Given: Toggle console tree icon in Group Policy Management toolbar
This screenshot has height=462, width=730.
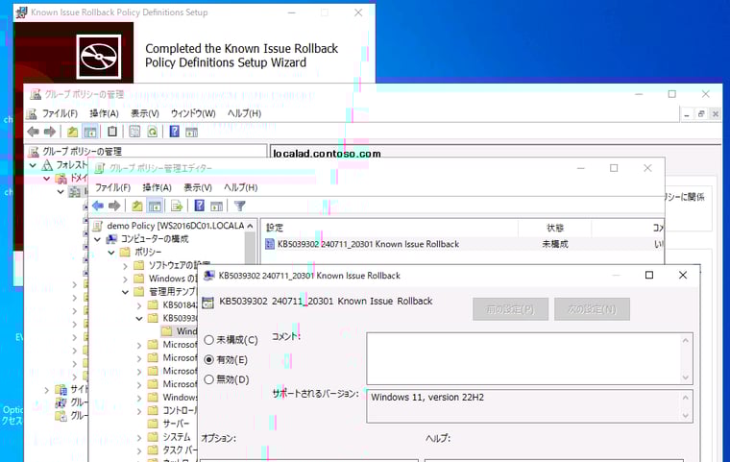Looking at the screenshot, I should coord(90,132).
